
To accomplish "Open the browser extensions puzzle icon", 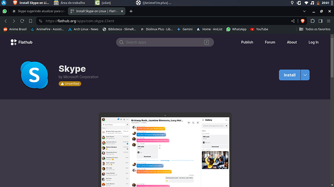I will point(313,21).
